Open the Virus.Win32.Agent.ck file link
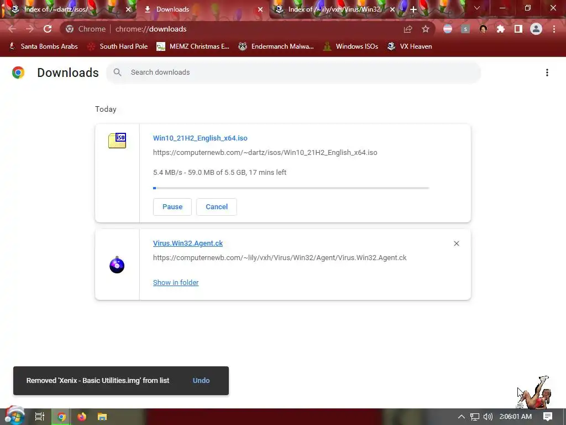 (188, 243)
